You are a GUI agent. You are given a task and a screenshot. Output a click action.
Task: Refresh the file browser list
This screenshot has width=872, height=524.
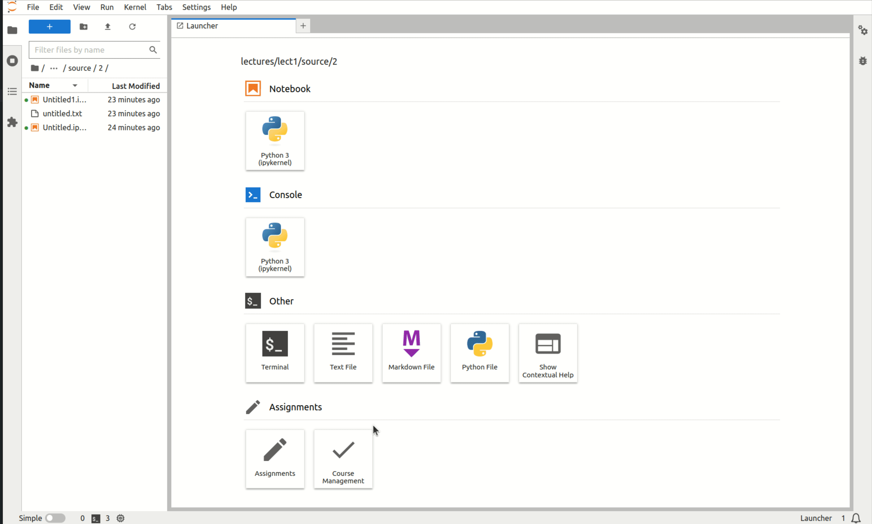coord(132,27)
